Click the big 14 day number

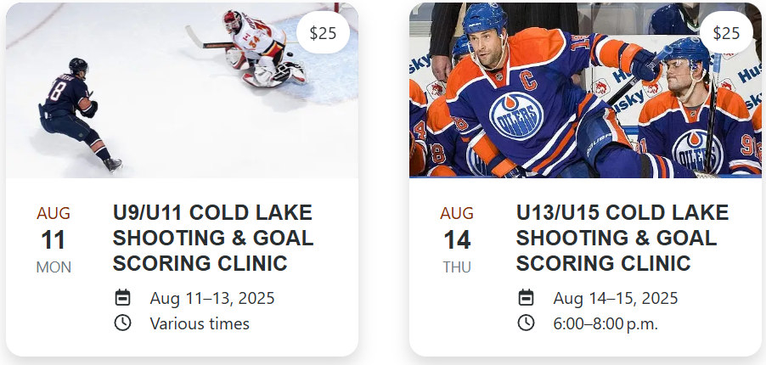pos(457,240)
